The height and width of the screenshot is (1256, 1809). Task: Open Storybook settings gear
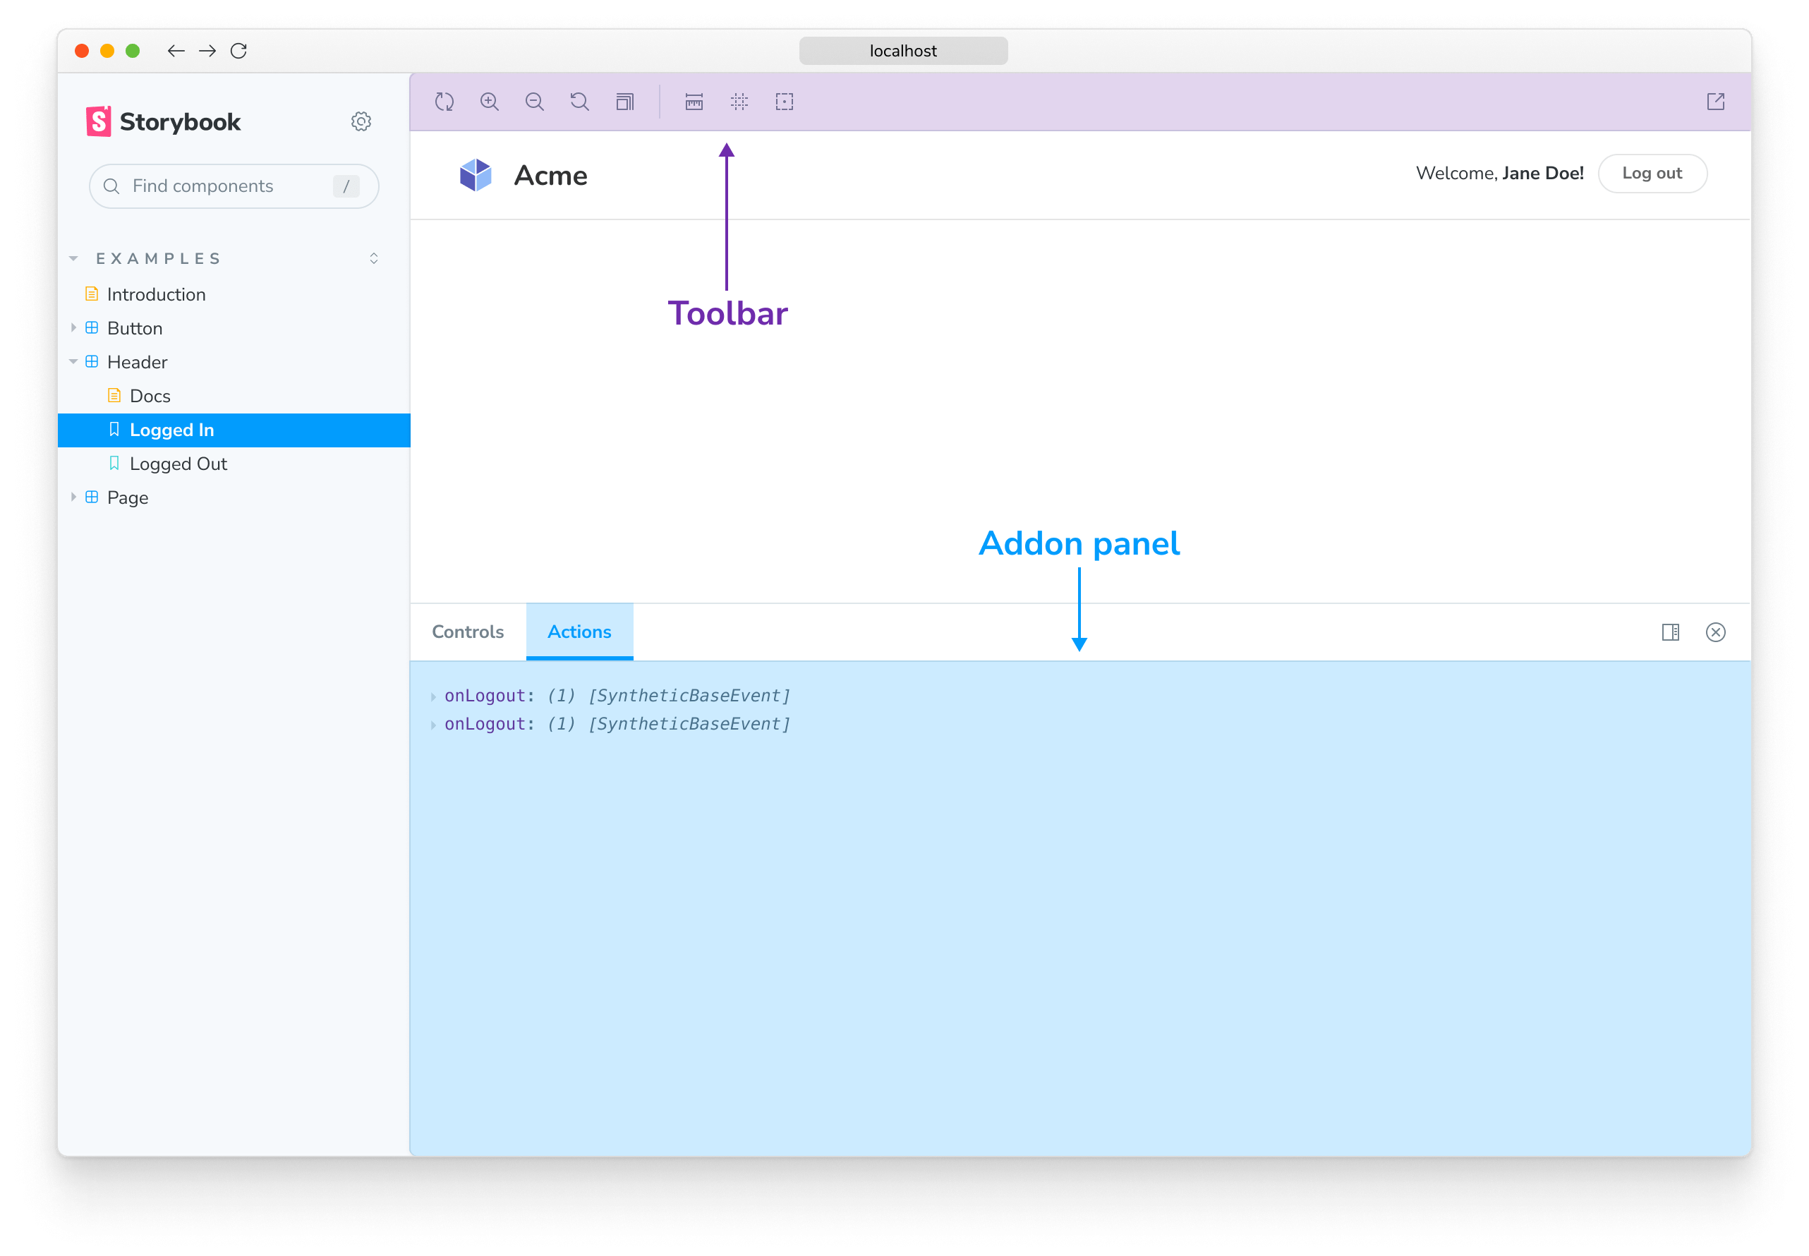(x=361, y=122)
